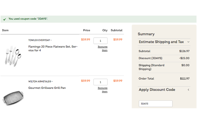Click the Apply Discount Code heading

[157, 90]
